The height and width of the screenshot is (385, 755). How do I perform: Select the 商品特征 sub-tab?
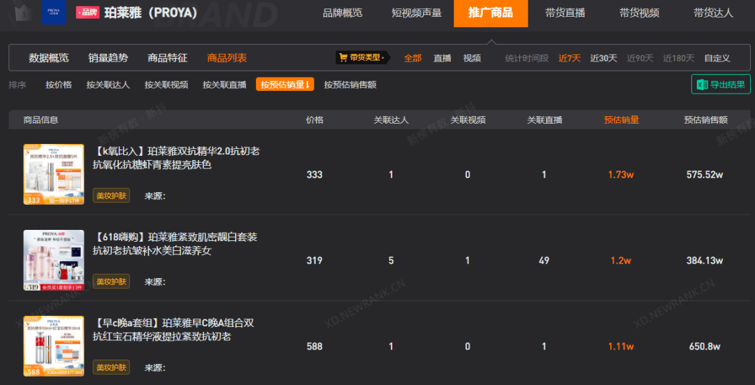coord(167,58)
